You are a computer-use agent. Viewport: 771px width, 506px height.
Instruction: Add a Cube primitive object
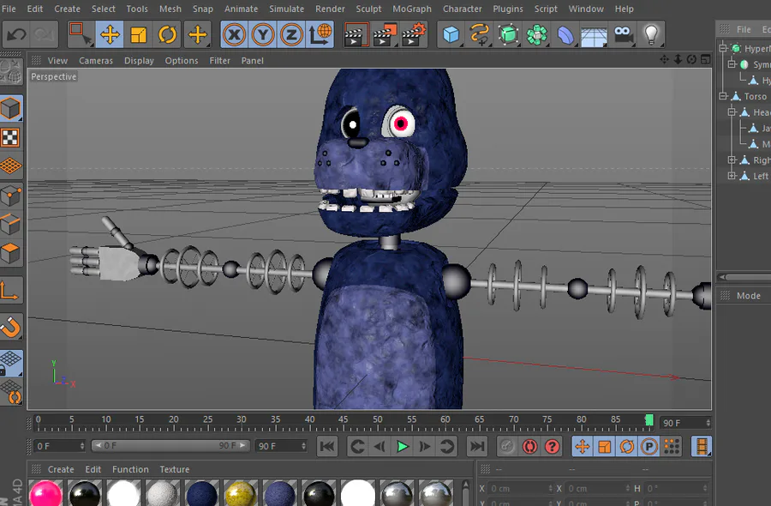451,35
